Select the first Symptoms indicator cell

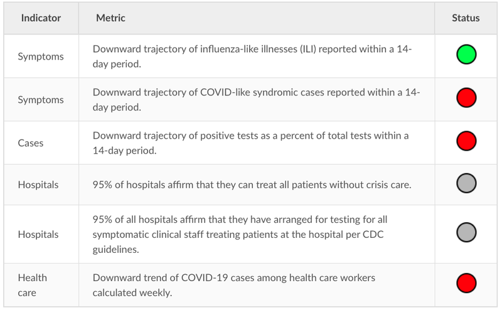point(41,56)
